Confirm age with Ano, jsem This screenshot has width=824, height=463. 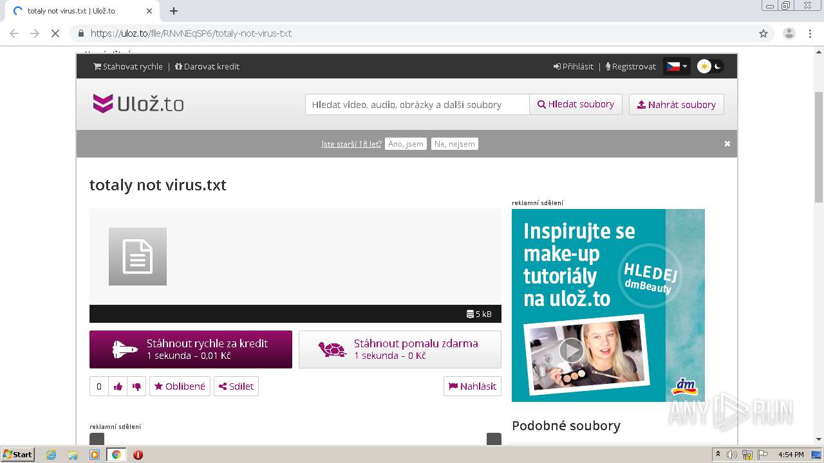(406, 144)
